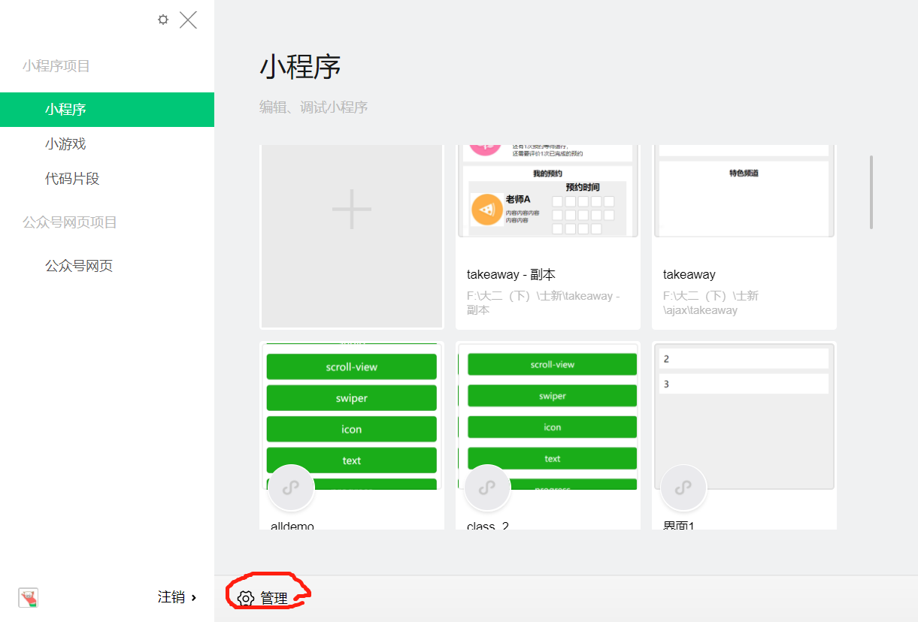Open the takeaway - 副本 project thumbnail
Image resolution: width=918 pixels, height=622 pixels.
click(x=548, y=191)
